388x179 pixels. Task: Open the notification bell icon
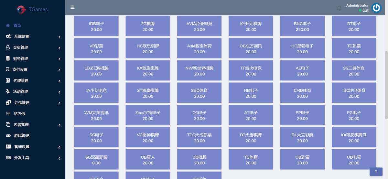click(339, 8)
